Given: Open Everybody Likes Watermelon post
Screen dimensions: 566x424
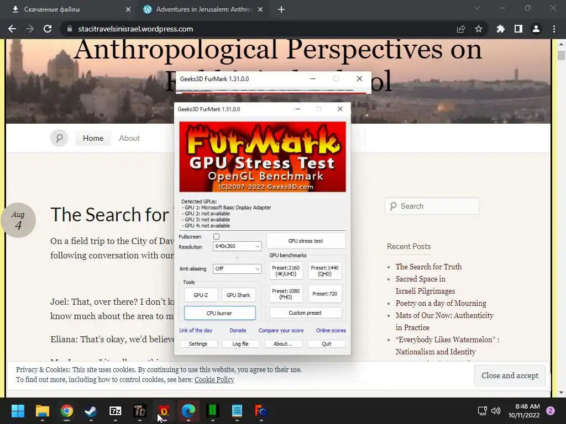Looking at the screenshot, I should [447, 346].
